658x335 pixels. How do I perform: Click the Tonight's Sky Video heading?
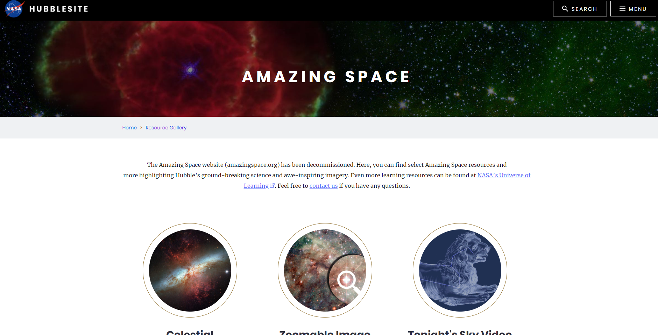tap(460, 332)
